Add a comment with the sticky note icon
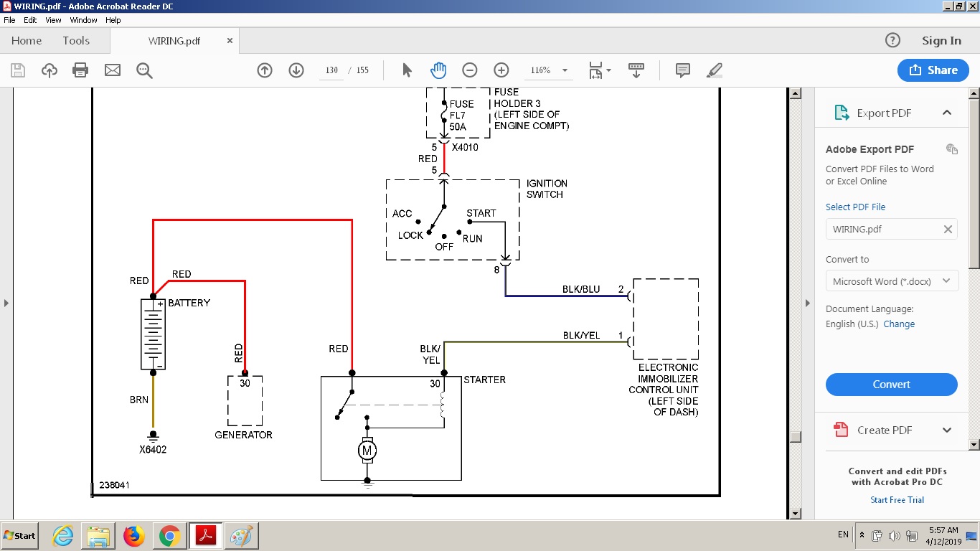 coord(682,70)
